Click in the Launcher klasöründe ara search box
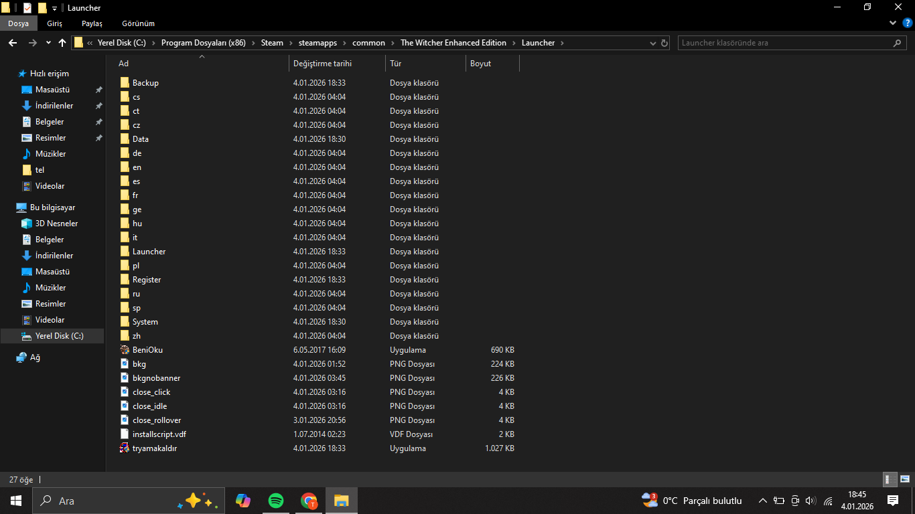 792,43
